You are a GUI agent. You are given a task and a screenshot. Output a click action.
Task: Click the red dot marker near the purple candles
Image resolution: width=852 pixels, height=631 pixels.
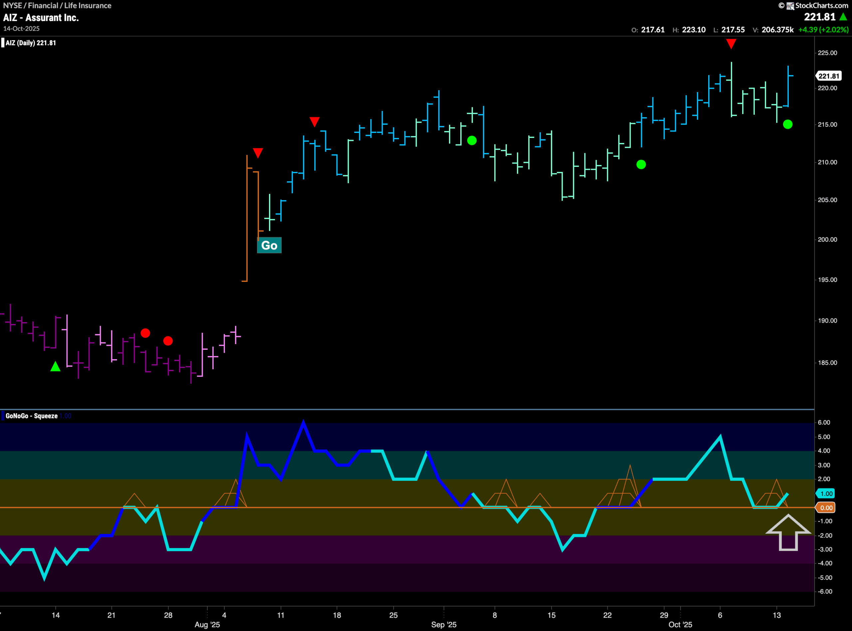(145, 333)
